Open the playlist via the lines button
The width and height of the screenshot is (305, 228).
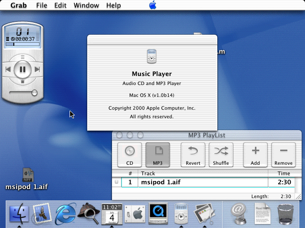point(22,57)
